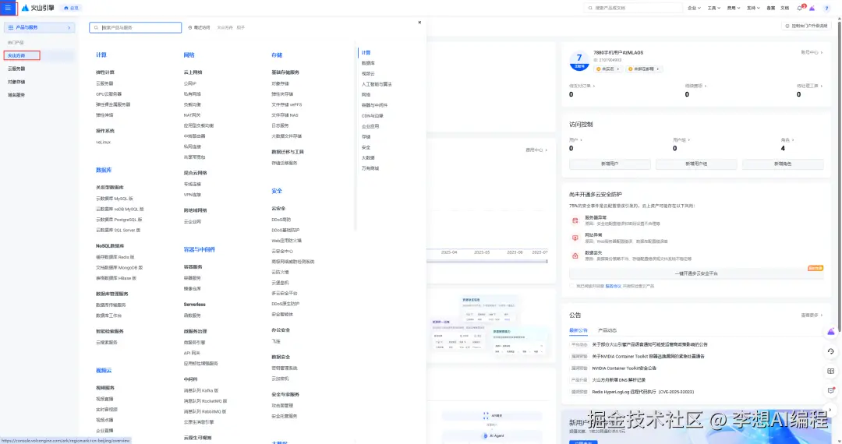The width and height of the screenshot is (842, 444).
Task: Open the 工具 dropdown menu
Action: coord(713,8)
